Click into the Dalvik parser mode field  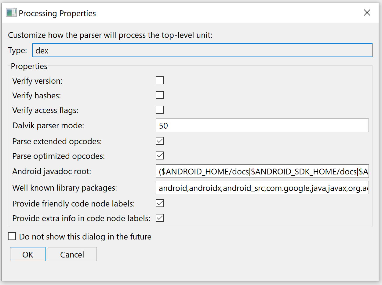click(x=262, y=126)
